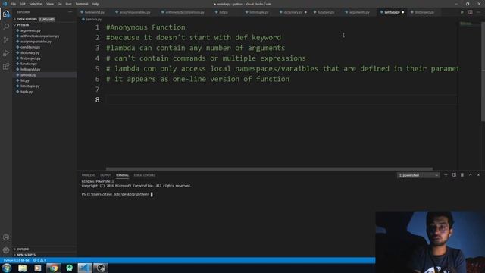This screenshot has width=485, height=273.
Task: Switch to the function.py editor tab
Action: tap(326, 12)
